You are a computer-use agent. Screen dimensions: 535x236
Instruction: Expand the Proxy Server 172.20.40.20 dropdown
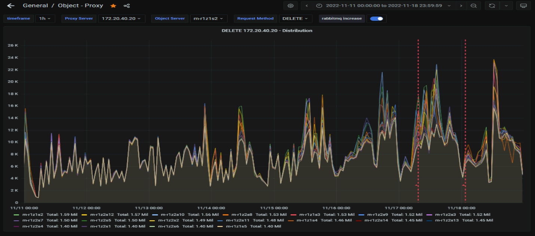click(x=121, y=19)
